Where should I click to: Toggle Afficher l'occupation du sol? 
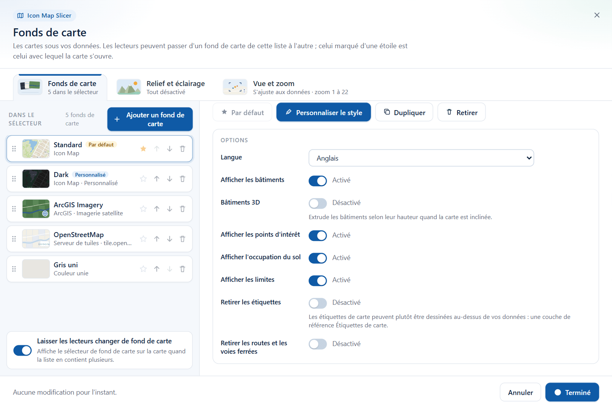318,258
